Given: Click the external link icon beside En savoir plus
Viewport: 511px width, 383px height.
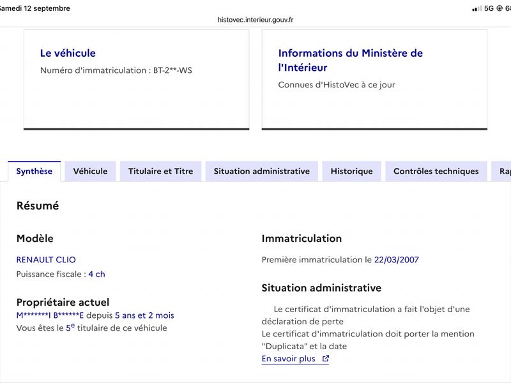Looking at the screenshot, I should click(x=325, y=359).
